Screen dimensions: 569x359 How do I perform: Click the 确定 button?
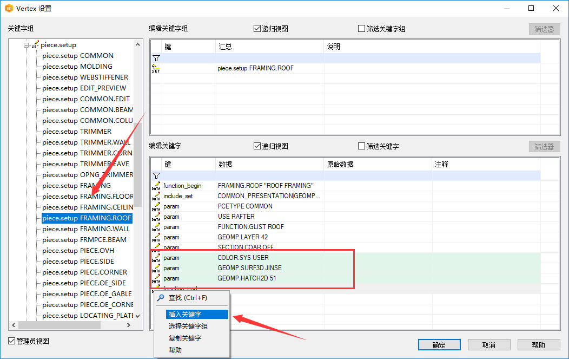click(439, 345)
